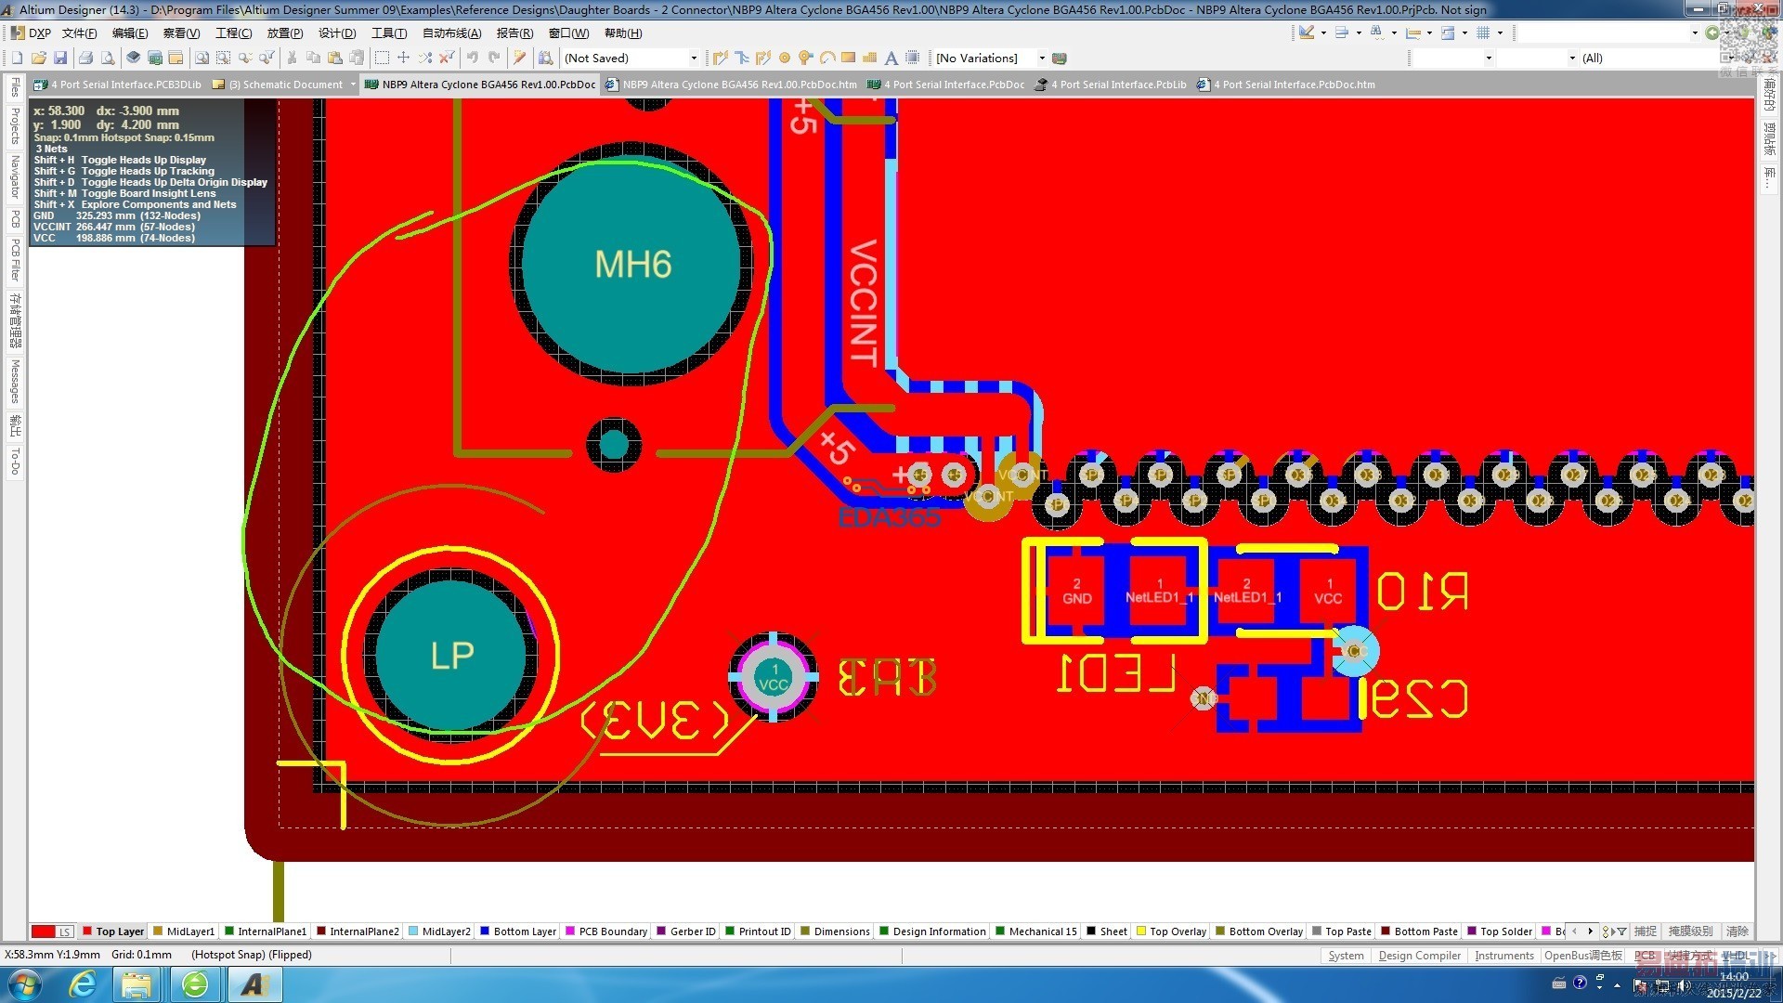Click the Save document icon

click(x=60, y=58)
